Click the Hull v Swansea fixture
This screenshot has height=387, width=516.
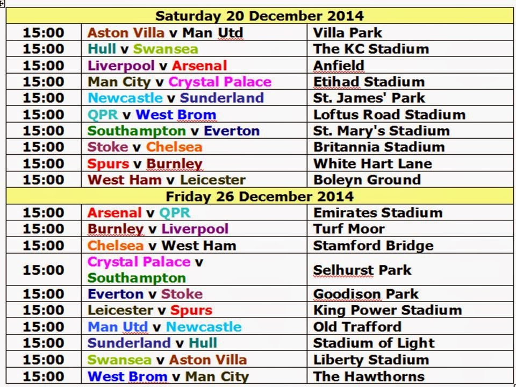pos(143,49)
